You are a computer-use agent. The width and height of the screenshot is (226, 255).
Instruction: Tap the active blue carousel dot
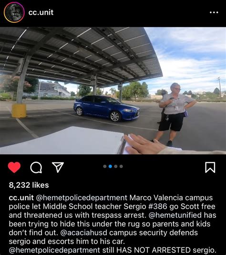[x=110, y=166]
